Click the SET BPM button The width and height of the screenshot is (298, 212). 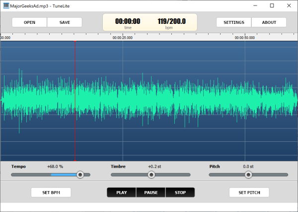tap(51, 193)
